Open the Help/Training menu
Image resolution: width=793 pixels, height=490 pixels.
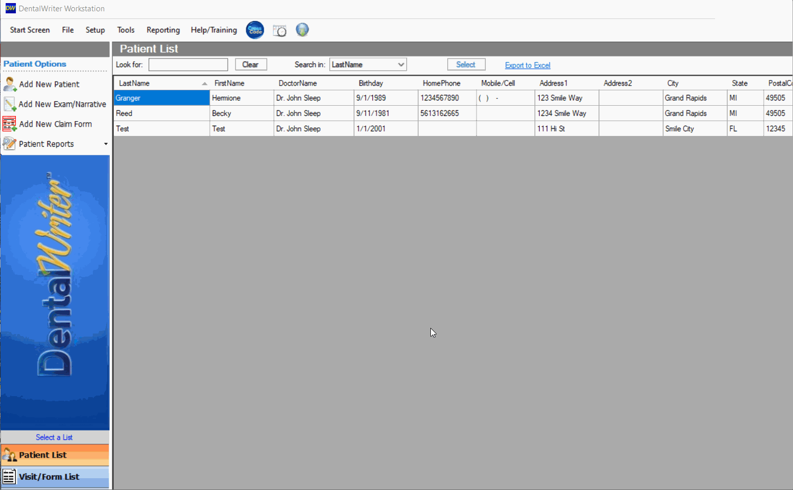tap(214, 30)
